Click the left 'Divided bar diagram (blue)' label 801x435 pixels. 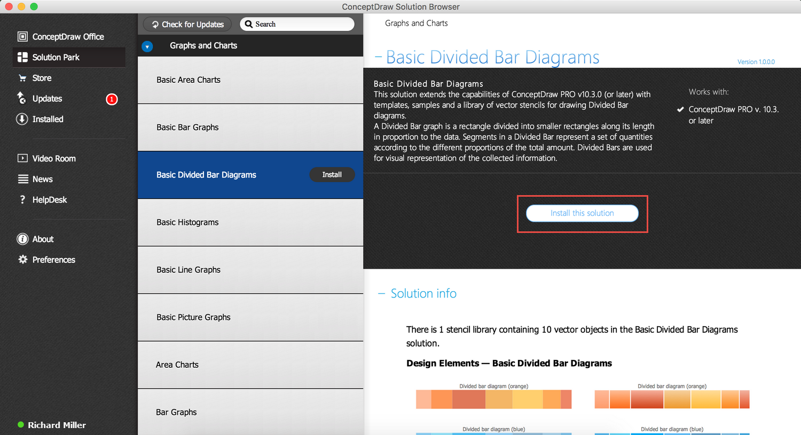tap(494, 429)
